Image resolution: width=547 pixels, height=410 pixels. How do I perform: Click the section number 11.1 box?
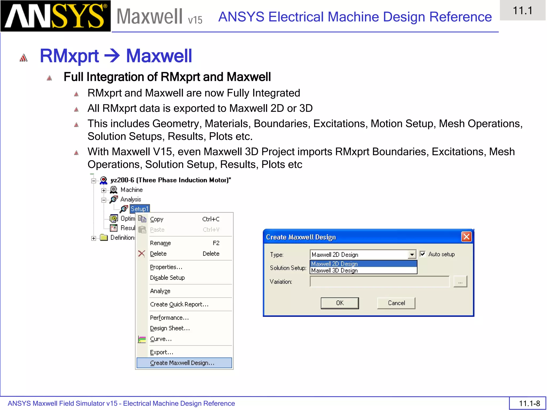(x=523, y=10)
